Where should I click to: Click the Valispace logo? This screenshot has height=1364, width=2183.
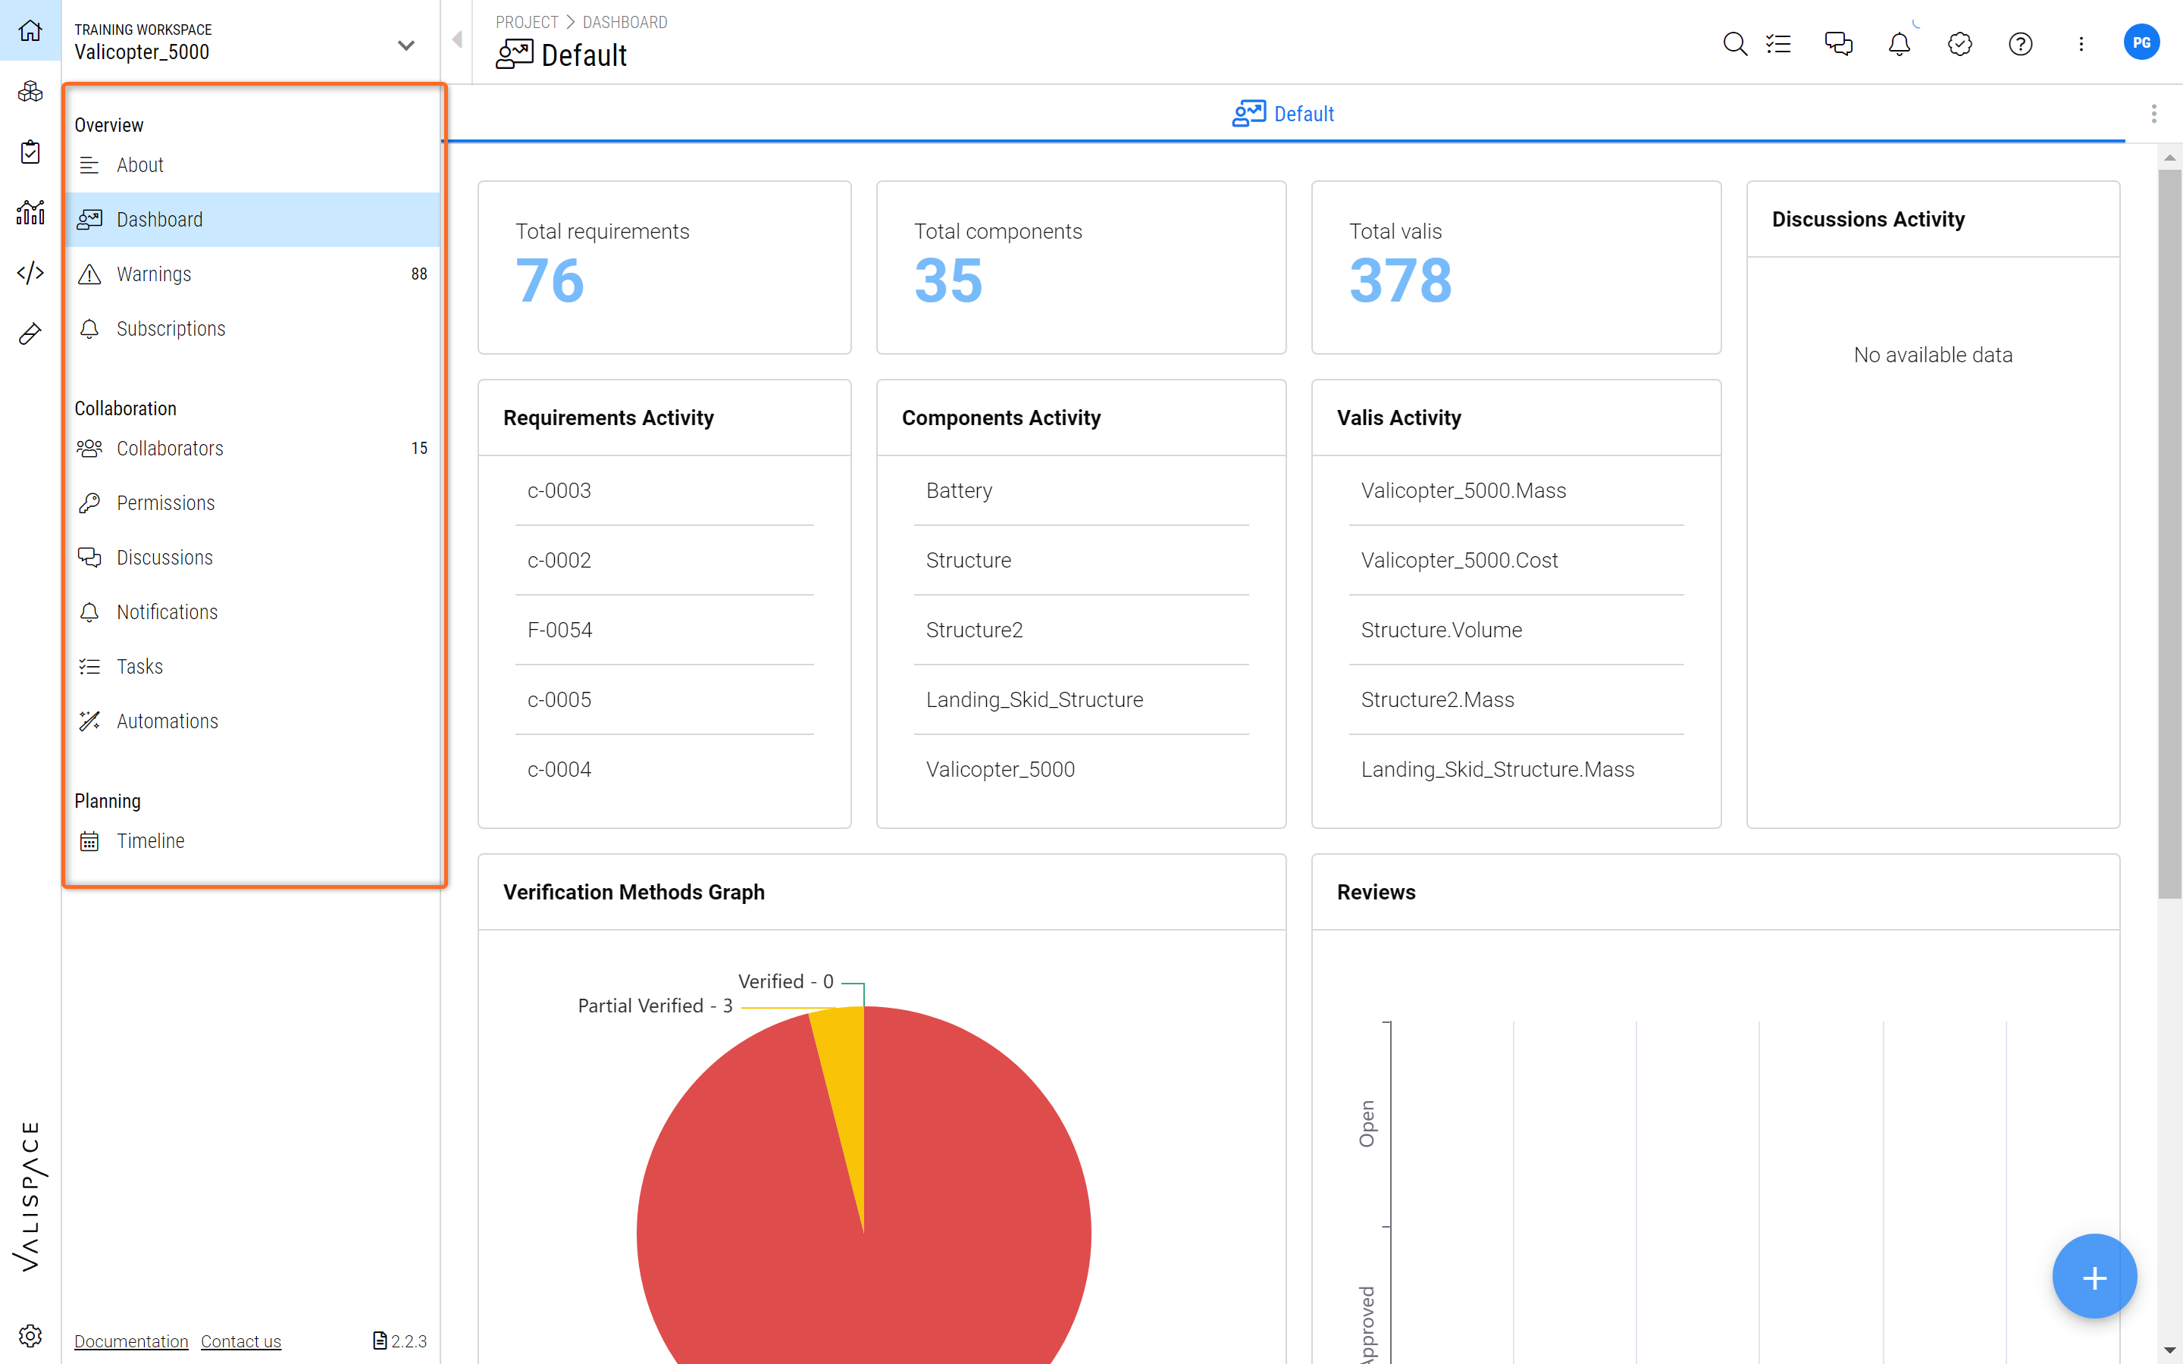click(x=30, y=1197)
